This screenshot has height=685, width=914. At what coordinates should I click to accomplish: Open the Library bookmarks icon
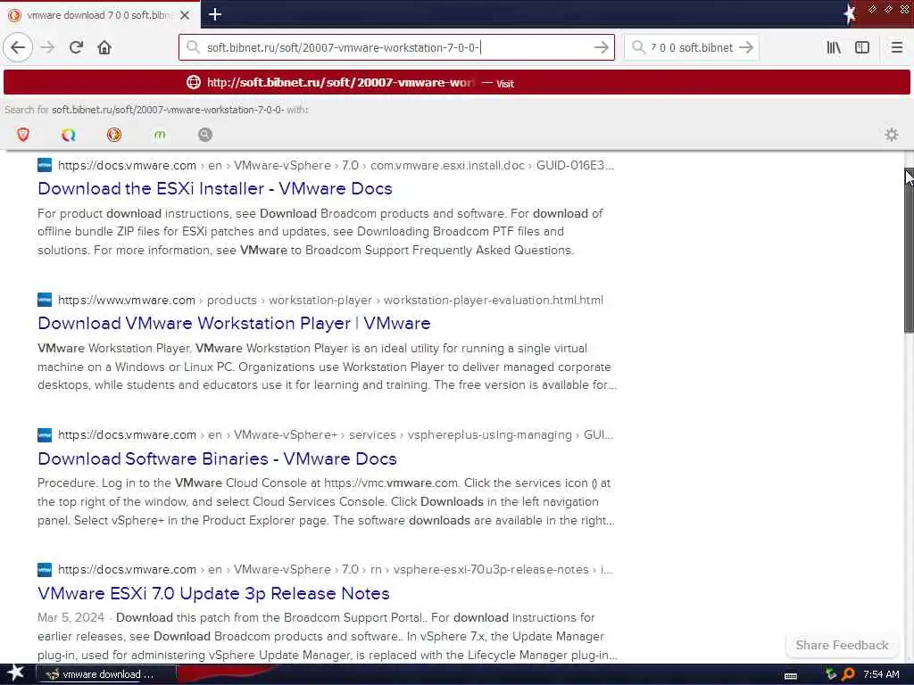pos(834,47)
